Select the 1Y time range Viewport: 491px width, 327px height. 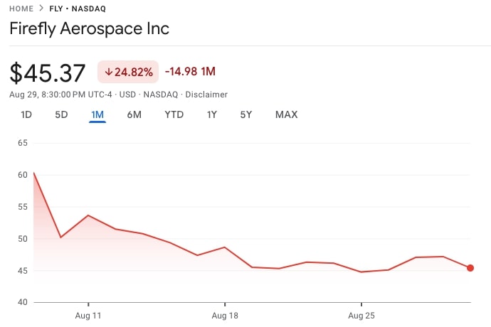click(212, 114)
